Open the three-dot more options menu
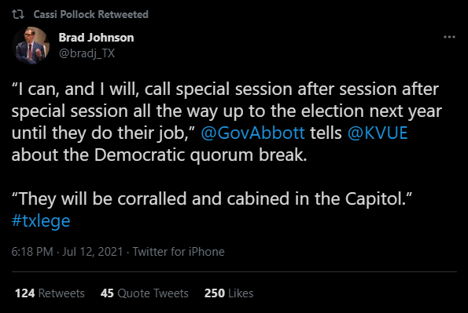Screen dimensions: 468x313 tap(449, 37)
